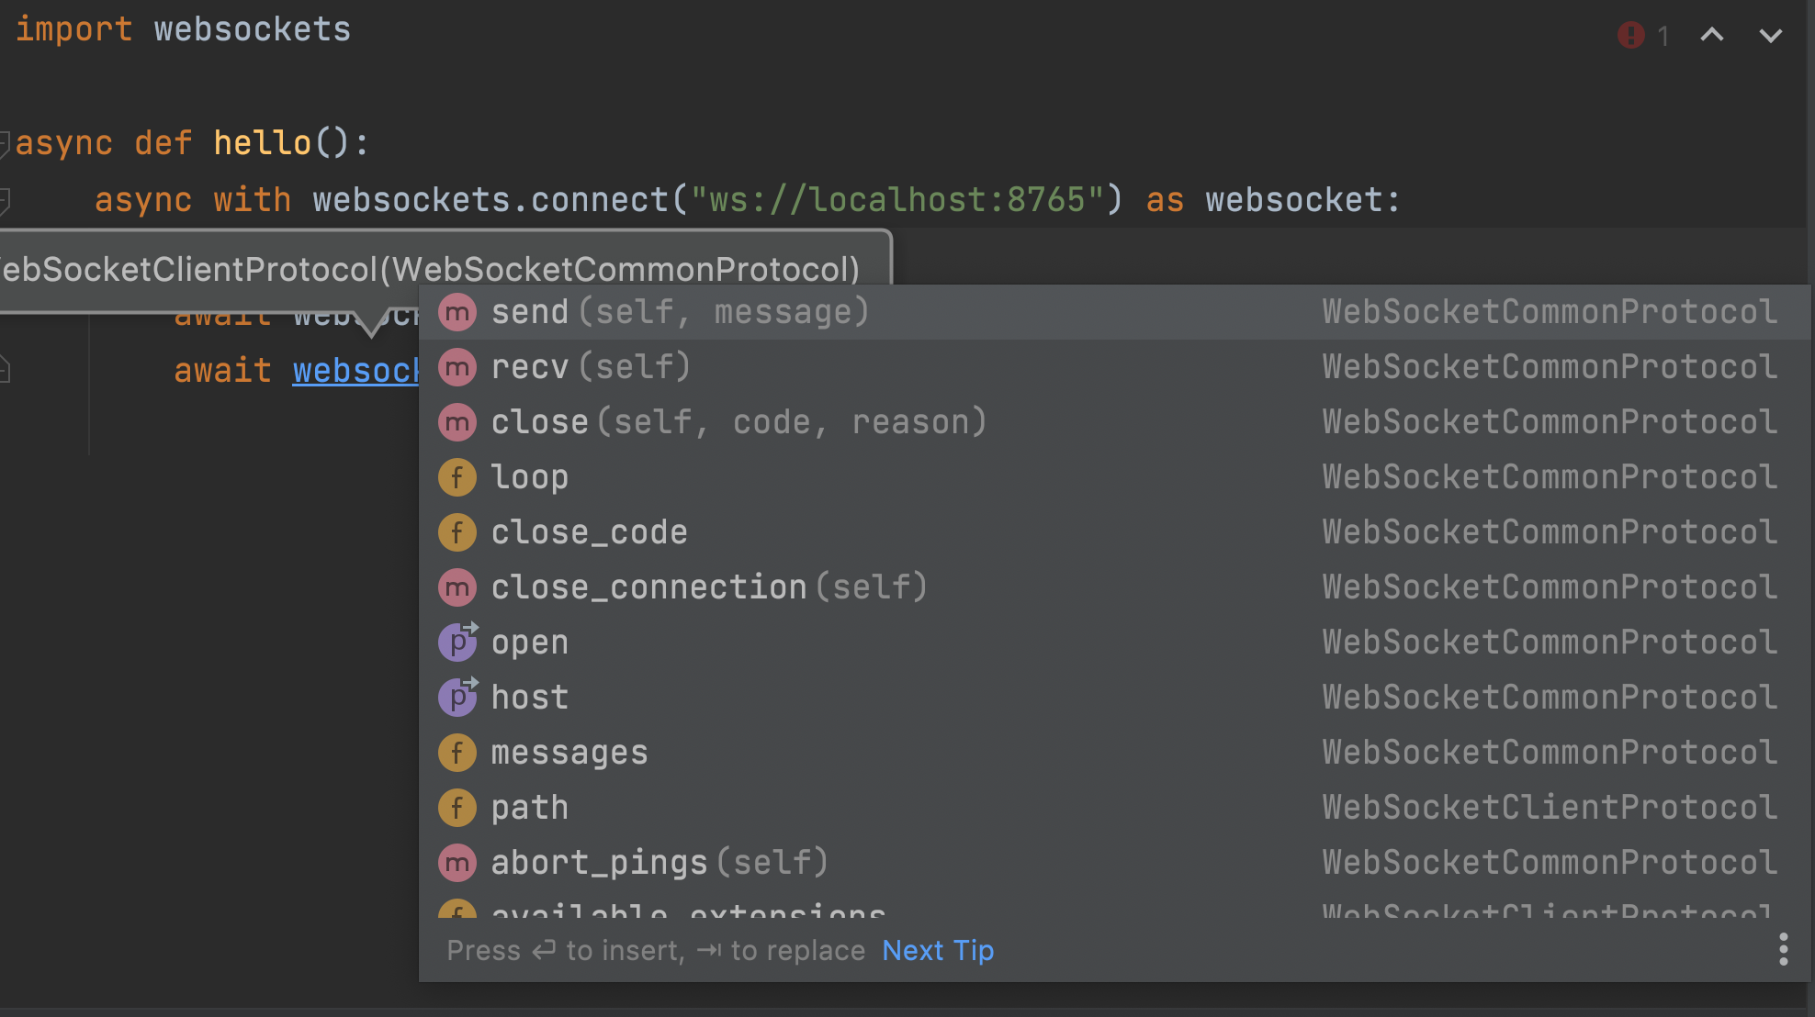The height and width of the screenshot is (1017, 1815).
Task: Click the red error indicator icon
Action: (1630, 35)
